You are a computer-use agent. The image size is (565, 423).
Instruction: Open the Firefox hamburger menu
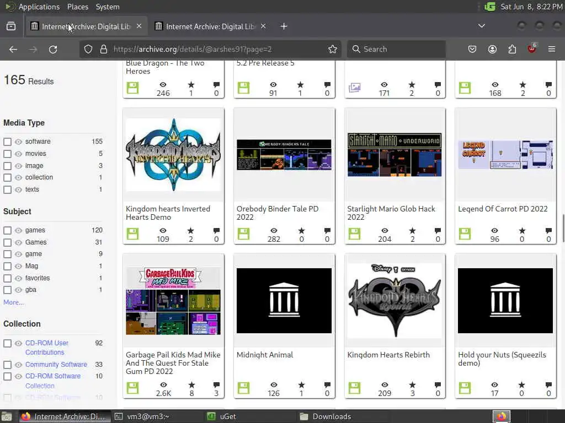pyautogui.click(x=551, y=49)
